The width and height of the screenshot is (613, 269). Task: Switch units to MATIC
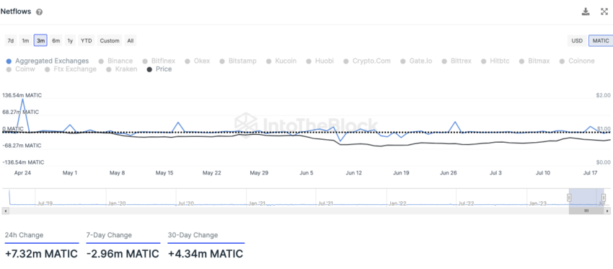[x=601, y=40]
